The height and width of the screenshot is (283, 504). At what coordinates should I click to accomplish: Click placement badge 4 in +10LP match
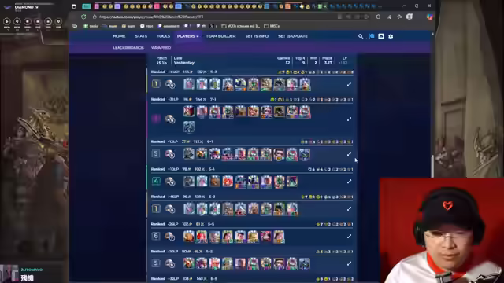point(156,182)
